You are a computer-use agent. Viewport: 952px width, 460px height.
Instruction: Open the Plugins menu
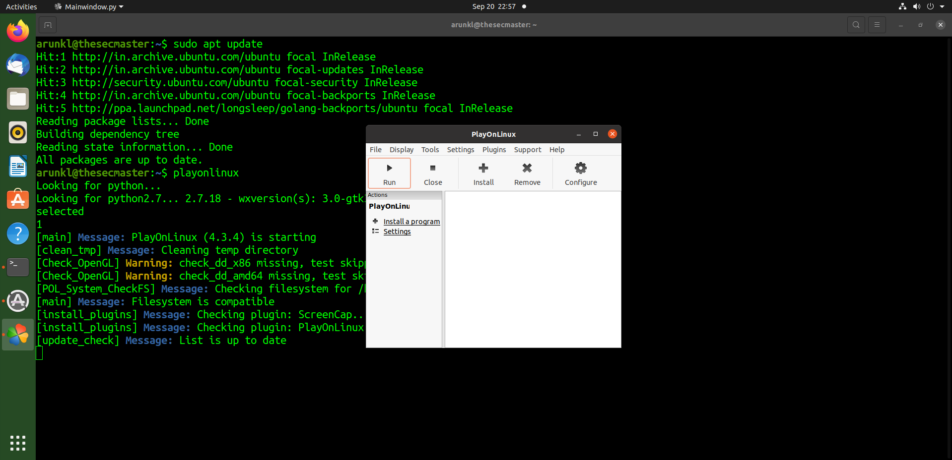click(494, 150)
